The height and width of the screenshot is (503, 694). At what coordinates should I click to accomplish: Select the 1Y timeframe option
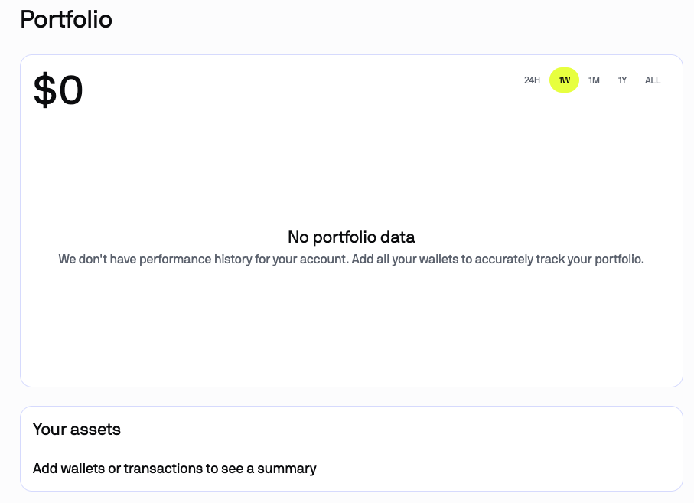(622, 80)
